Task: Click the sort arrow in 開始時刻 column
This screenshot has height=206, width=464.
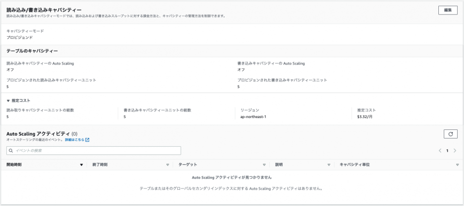Action: point(82,165)
